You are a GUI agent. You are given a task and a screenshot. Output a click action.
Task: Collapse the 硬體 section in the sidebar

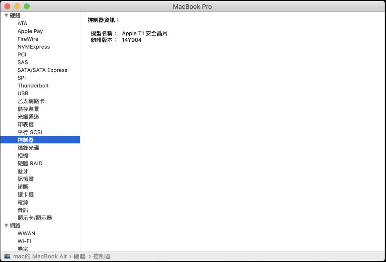coord(6,15)
